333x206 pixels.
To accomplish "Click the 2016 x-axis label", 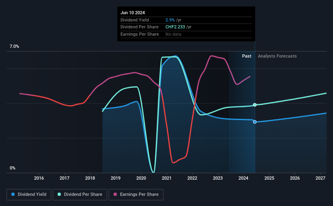I will coord(39,178).
